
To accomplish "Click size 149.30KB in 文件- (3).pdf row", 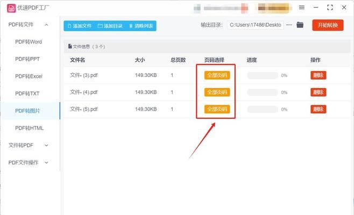I will tap(146, 75).
